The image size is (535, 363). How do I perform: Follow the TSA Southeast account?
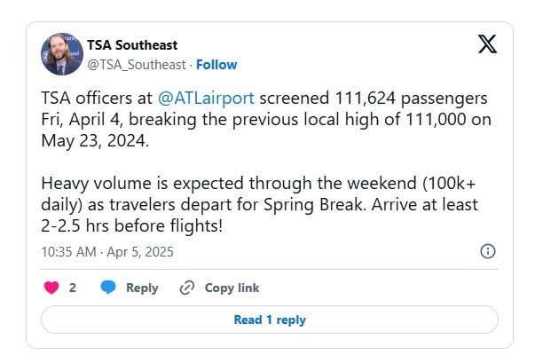coord(216,65)
